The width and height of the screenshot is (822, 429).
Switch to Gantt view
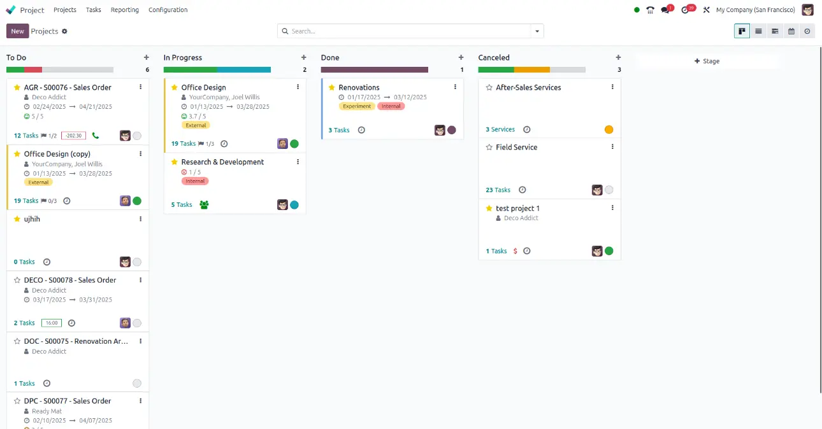click(x=775, y=31)
